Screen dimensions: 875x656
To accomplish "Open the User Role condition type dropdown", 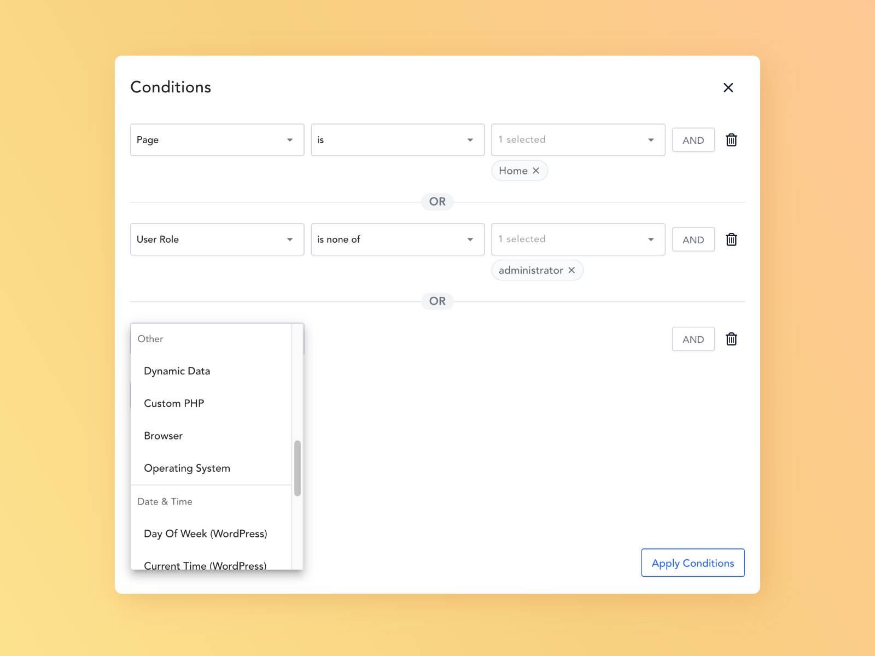I will [x=217, y=239].
